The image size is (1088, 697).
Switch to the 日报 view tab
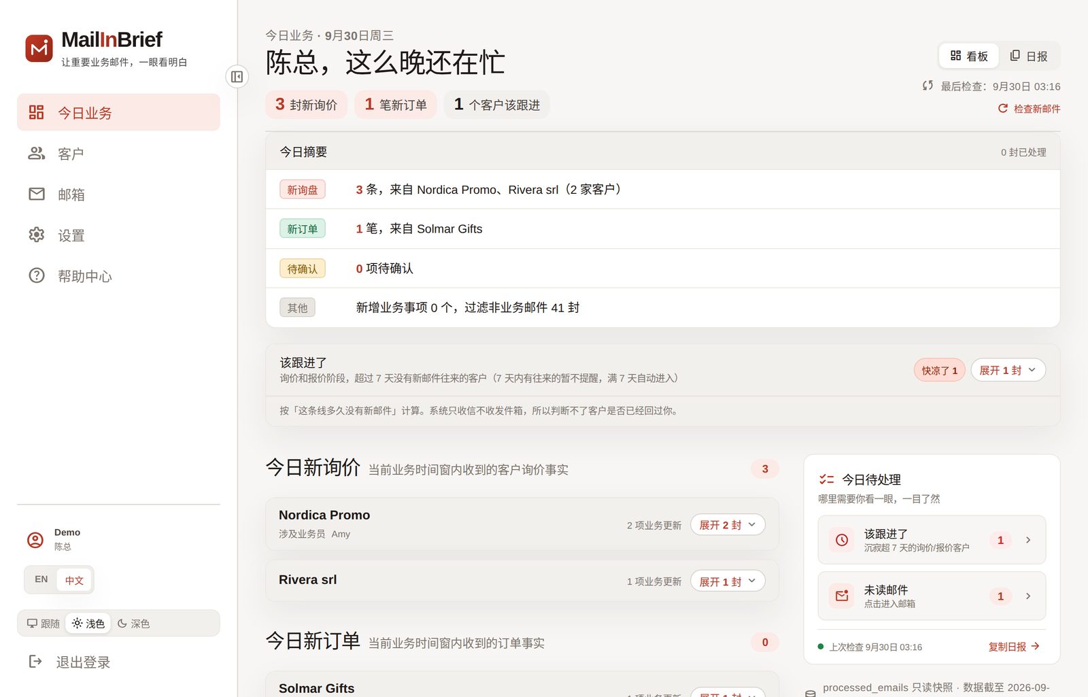click(1029, 56)
